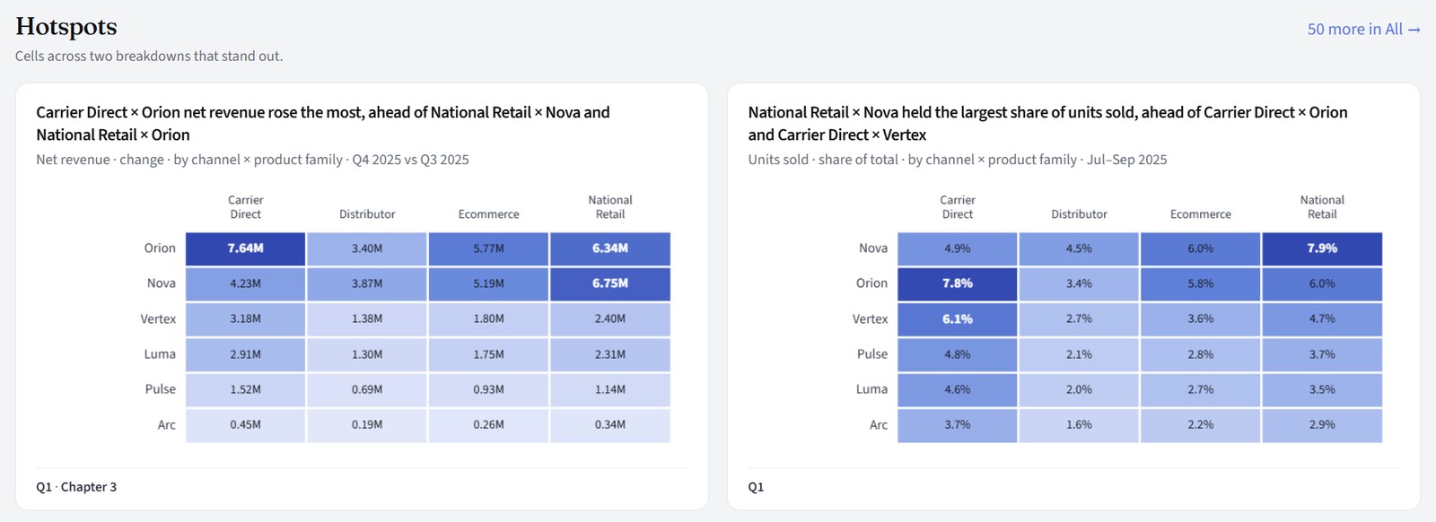Click the 6.0% Nova Ecommerce cell
1436x522 pixels.
(1201, 248)
